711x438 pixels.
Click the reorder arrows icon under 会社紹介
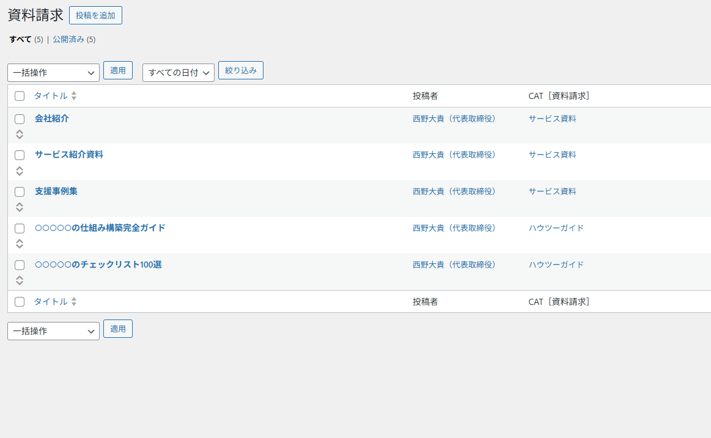coord(20,134)
